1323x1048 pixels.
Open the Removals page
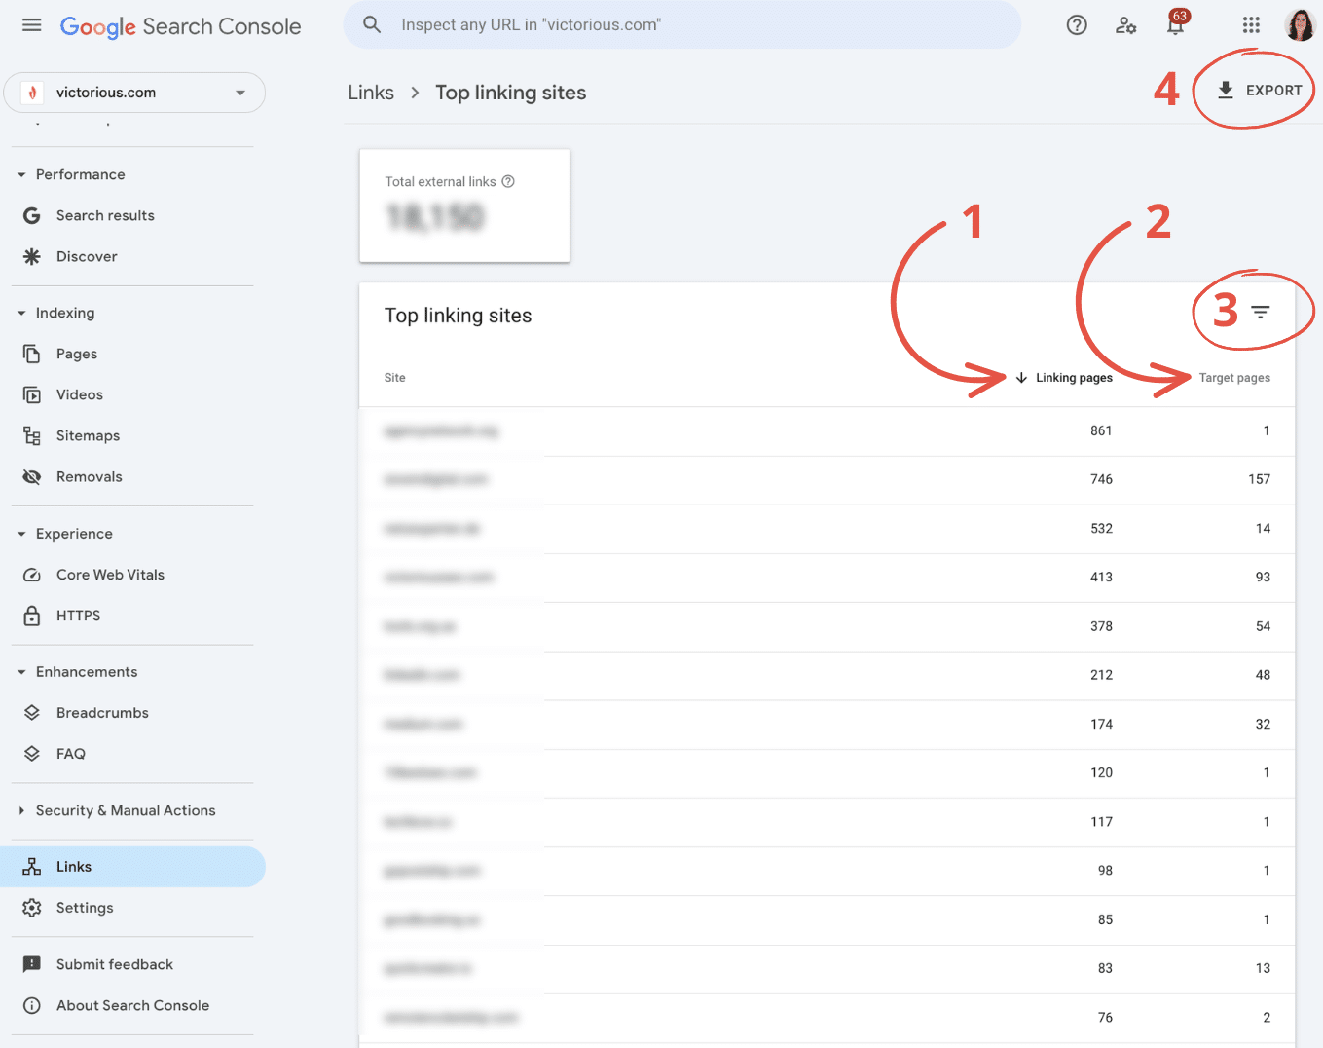click(90, 476)
